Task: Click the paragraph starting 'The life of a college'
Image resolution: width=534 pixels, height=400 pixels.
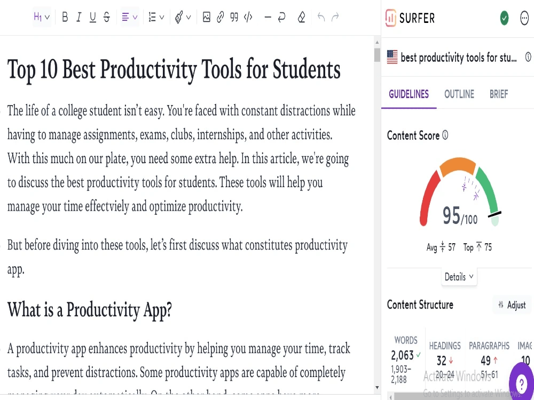Action: click(x=182, y=158)
